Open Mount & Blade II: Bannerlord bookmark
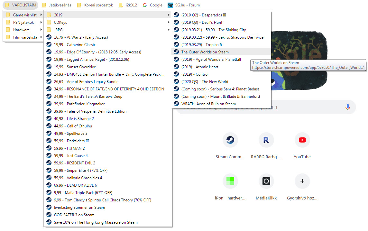 [x=221, y=96]
